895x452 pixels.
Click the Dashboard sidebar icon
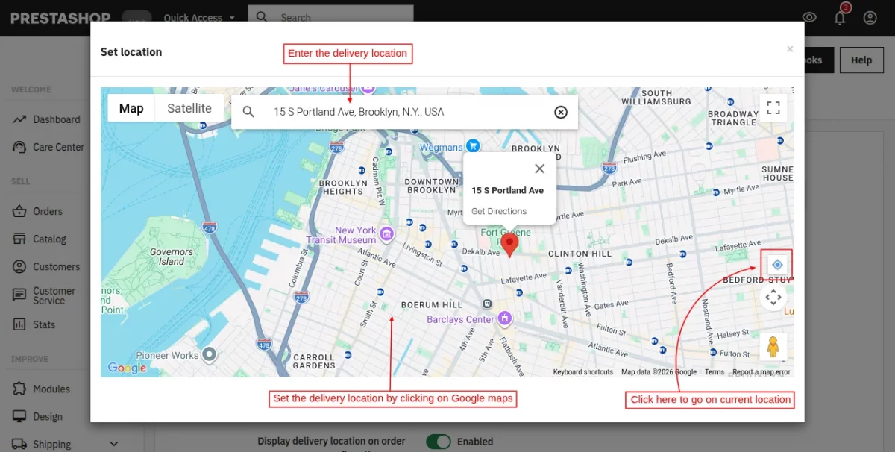[x=19, y=119]
